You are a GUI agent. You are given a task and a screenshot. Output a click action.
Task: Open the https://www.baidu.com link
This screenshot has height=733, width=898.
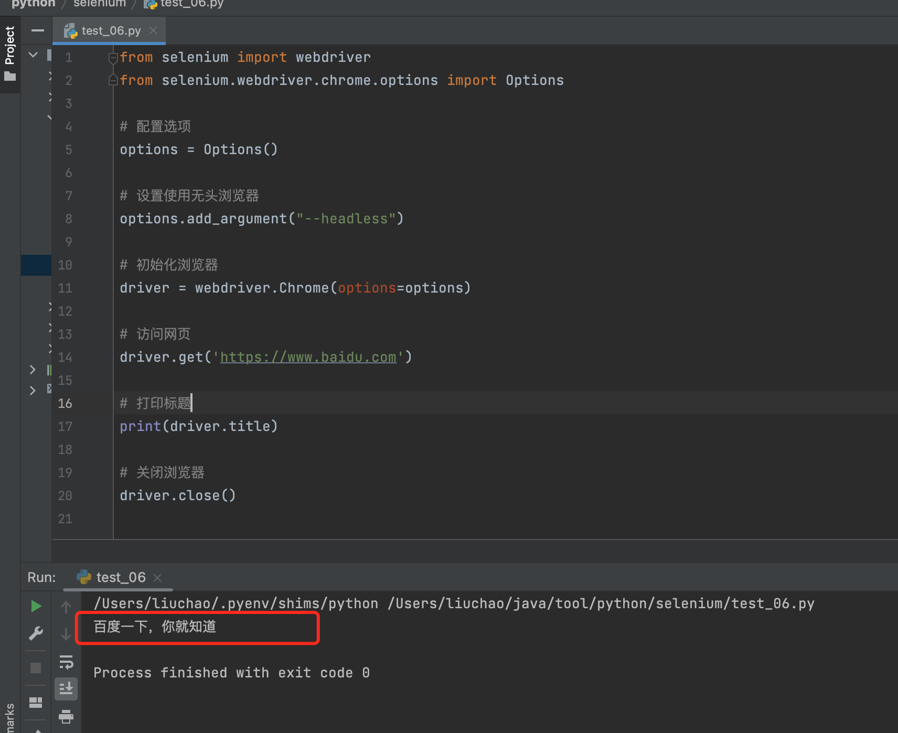pyautogui.click(x=308, y=357)
